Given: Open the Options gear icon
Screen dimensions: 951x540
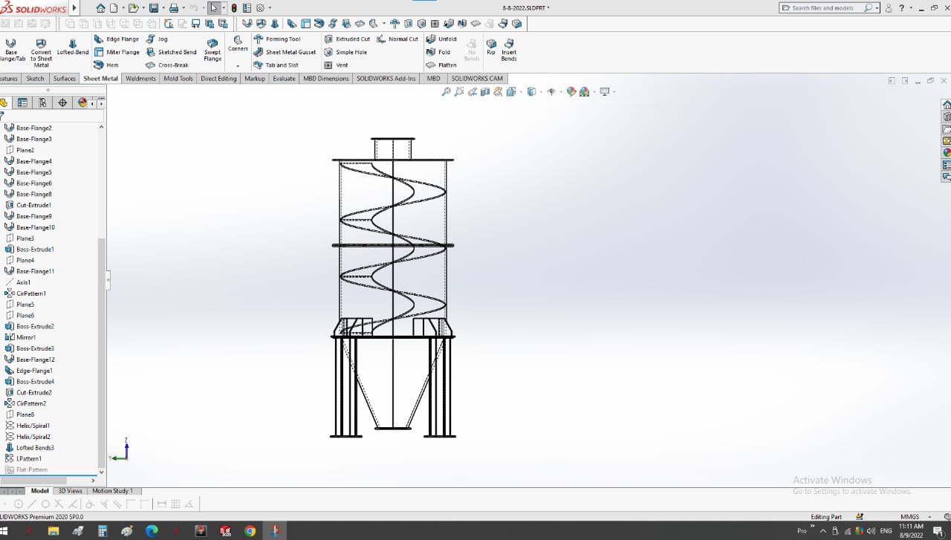Looking at the screenshot, I should coord(260,8).
